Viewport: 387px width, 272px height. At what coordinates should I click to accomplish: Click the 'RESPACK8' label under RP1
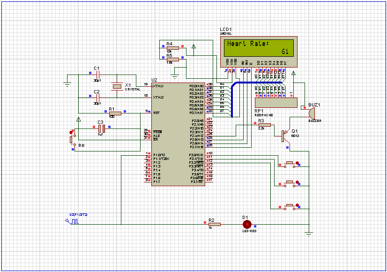tap(264, 115)
